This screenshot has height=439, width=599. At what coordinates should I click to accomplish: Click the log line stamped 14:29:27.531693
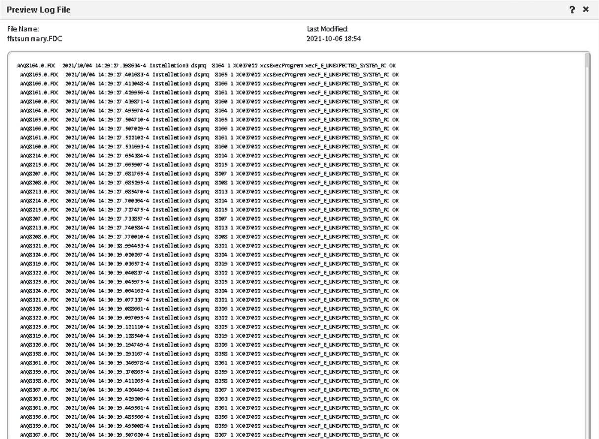[208, 146]
